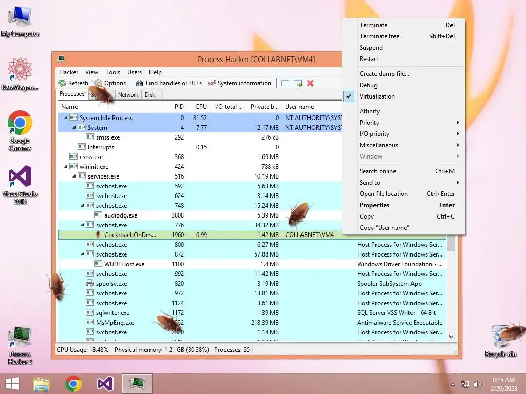Choose Copy "User name" entry
The image size is (526, 394).
(404, 227)
